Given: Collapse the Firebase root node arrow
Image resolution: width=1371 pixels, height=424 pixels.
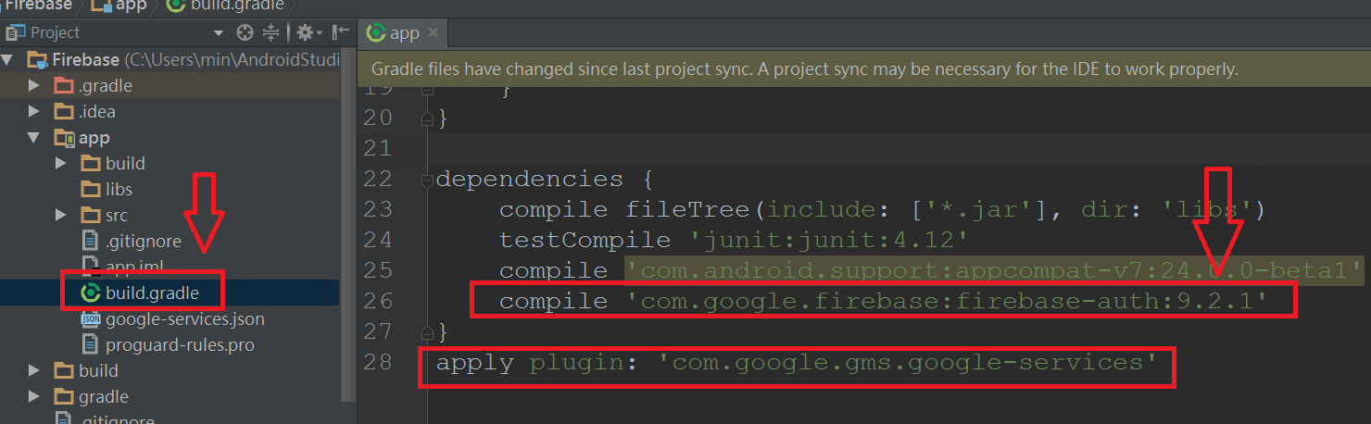Looking at the screenshot, I should (9, 60).
